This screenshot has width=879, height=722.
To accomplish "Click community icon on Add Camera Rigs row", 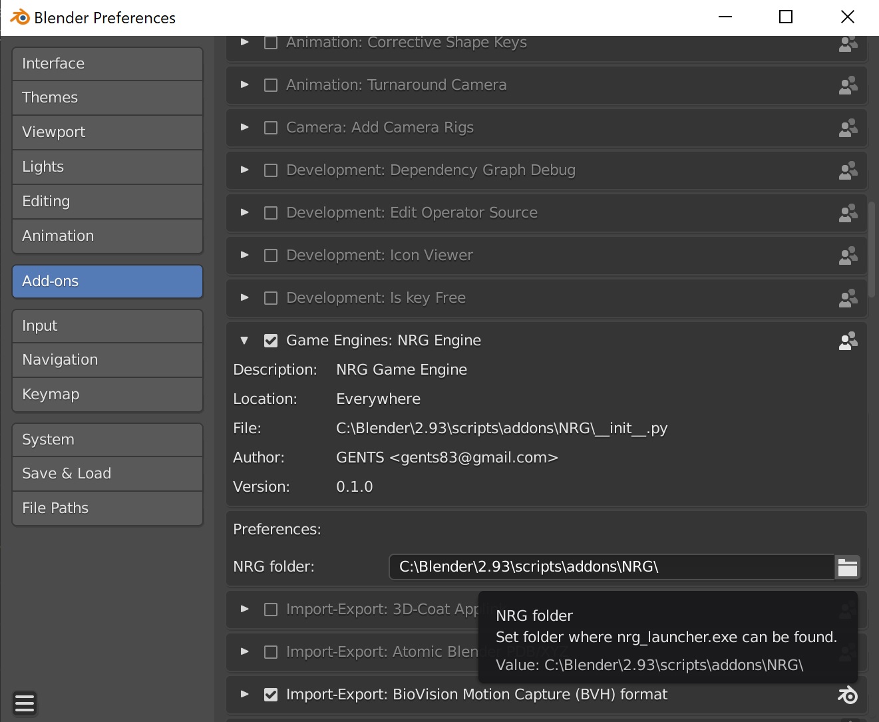I will pos(848,128).
